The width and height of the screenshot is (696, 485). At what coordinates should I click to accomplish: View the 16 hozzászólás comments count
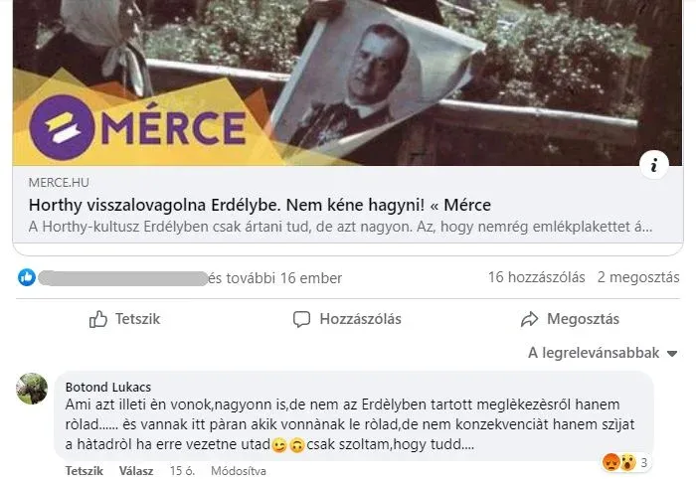(x=537, y=277)
